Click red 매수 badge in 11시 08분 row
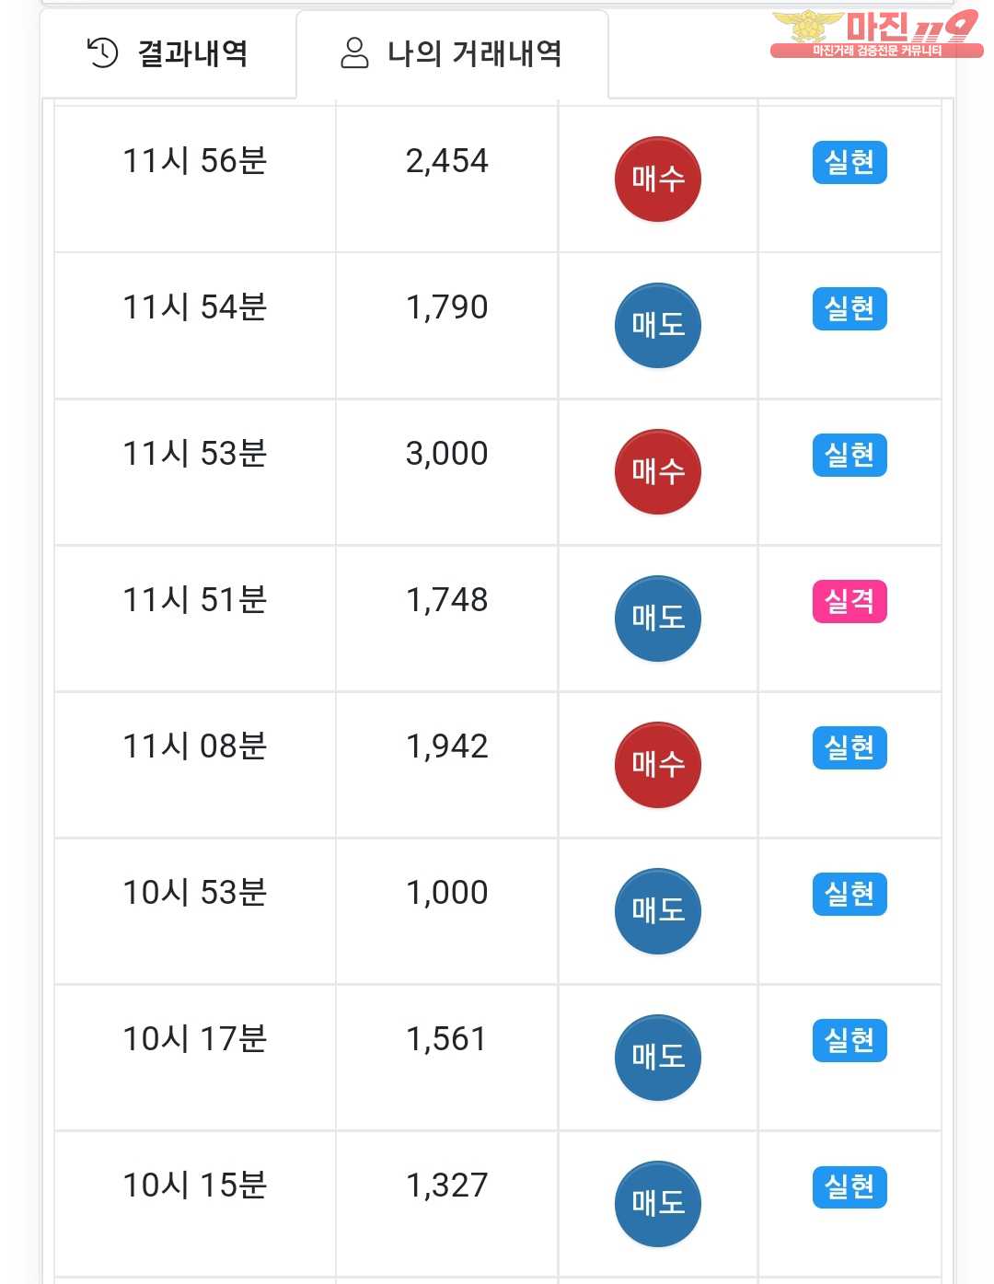Image resolution: width=994 pixels, height=1284 pixels. [657, 765]
